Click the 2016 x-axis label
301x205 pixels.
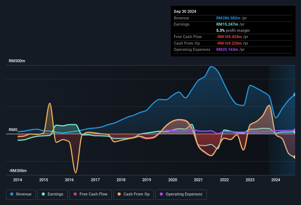[x=69, y=180]
